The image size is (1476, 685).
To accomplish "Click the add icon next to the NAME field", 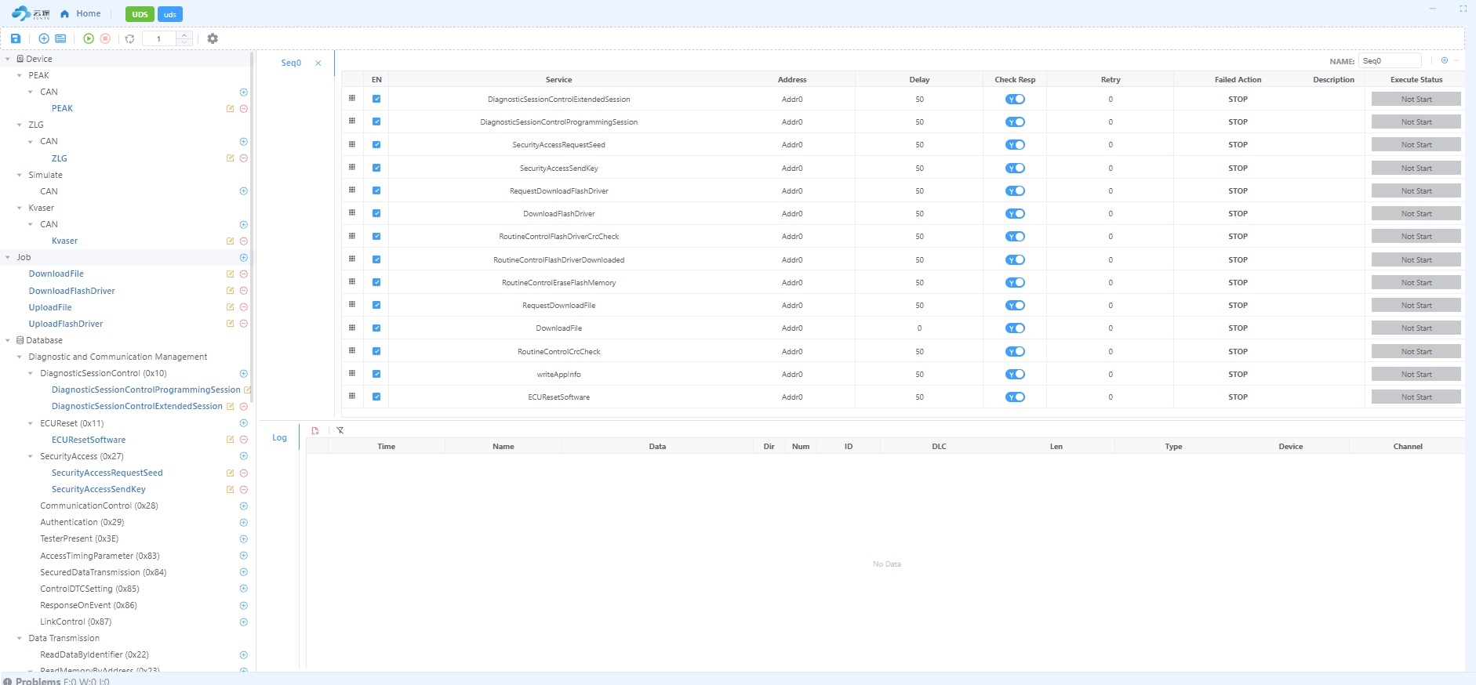I will coord(1445,60).
